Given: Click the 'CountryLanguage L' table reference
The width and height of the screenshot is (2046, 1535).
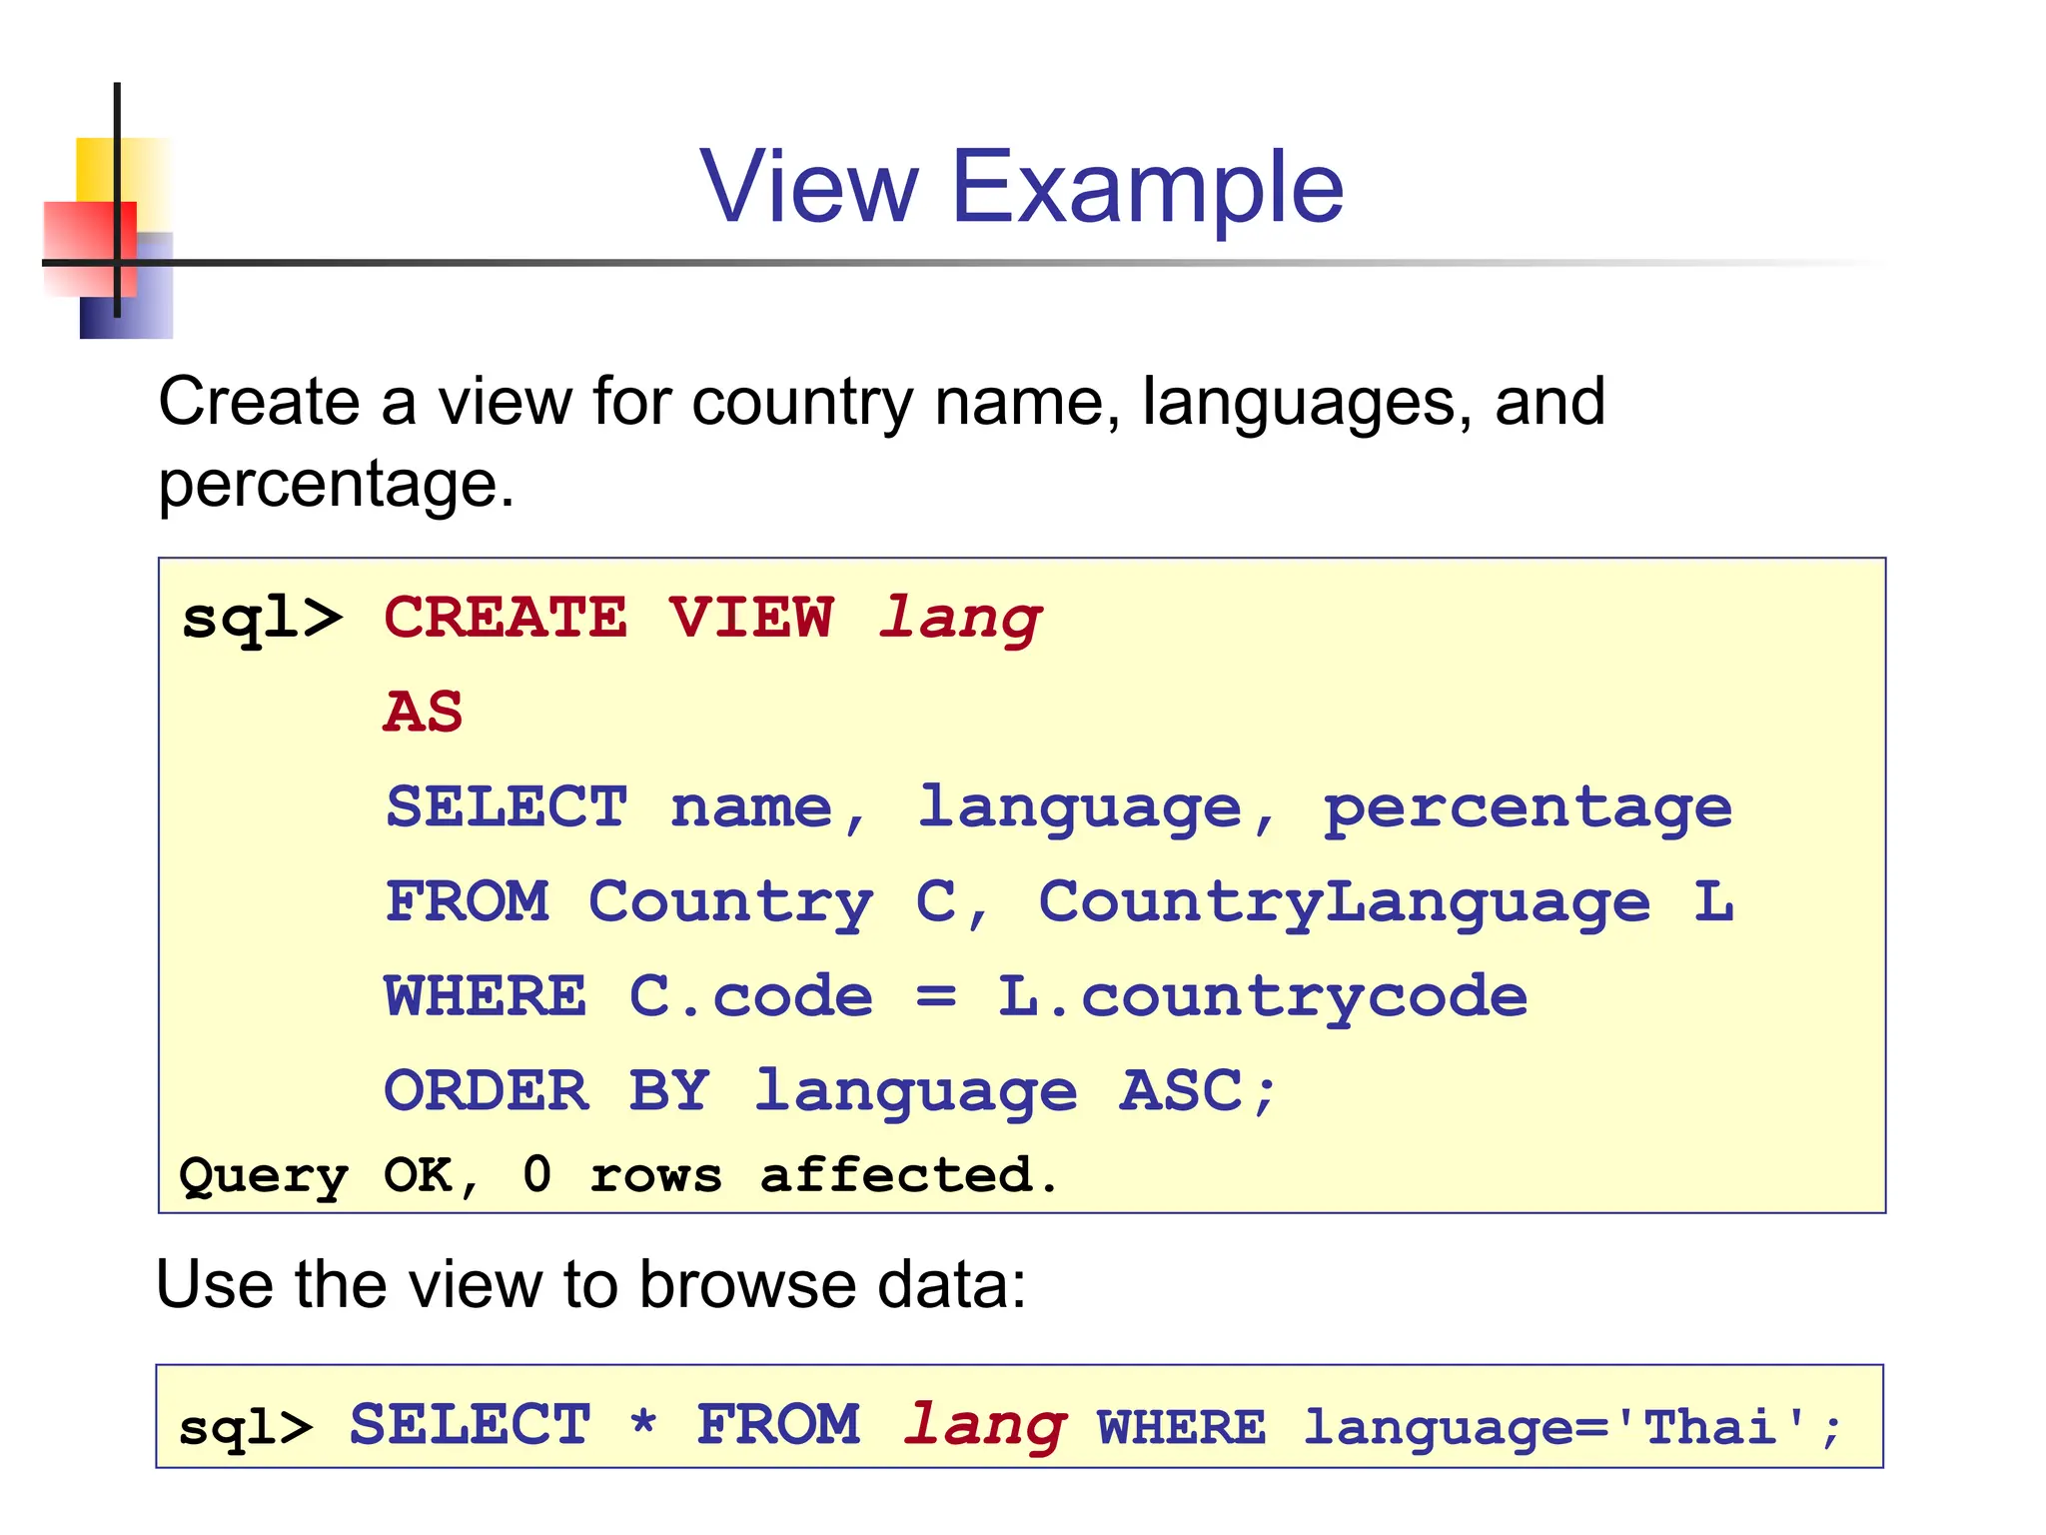Looking at the screenshot, I should [x=1385, y=902].
